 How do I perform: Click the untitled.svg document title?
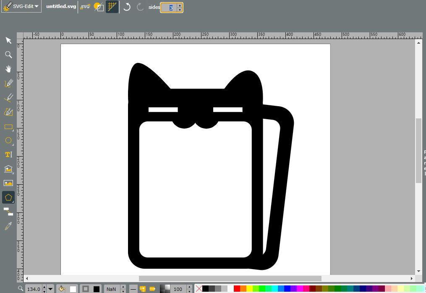(x=61, y=6)
